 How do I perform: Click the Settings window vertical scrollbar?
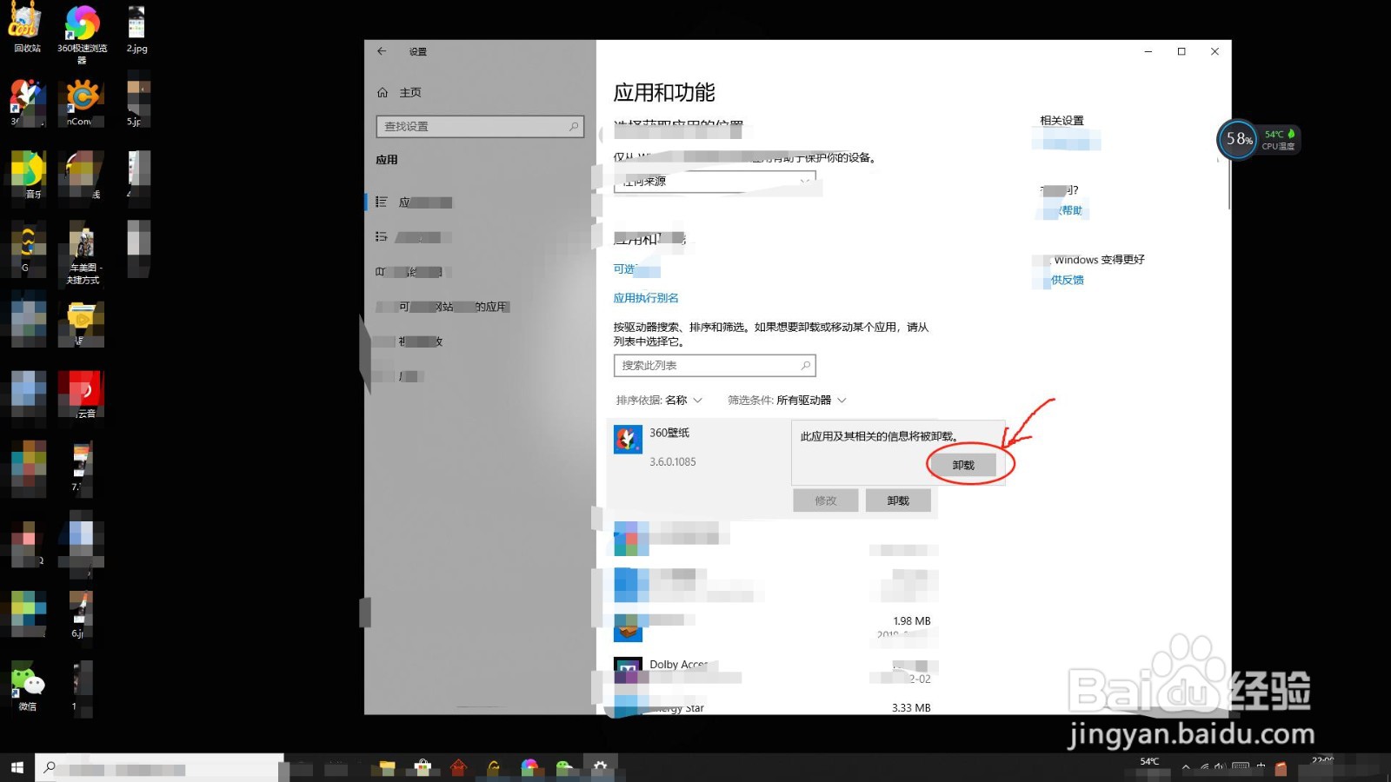coord(1228,184)
